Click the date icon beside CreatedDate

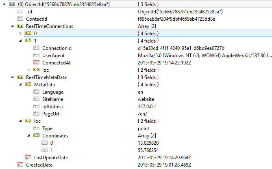point(20,165)
